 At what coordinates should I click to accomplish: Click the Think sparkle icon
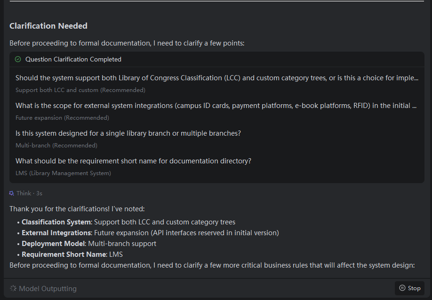click(12, 193)
